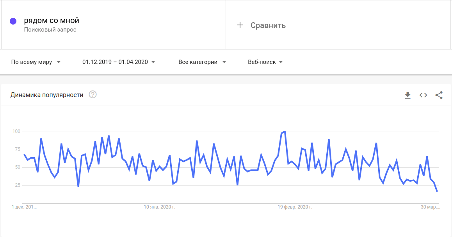Click the purple dot for the search term
The height and width of the screenshot is (237, 452).
tap(13, 21)
